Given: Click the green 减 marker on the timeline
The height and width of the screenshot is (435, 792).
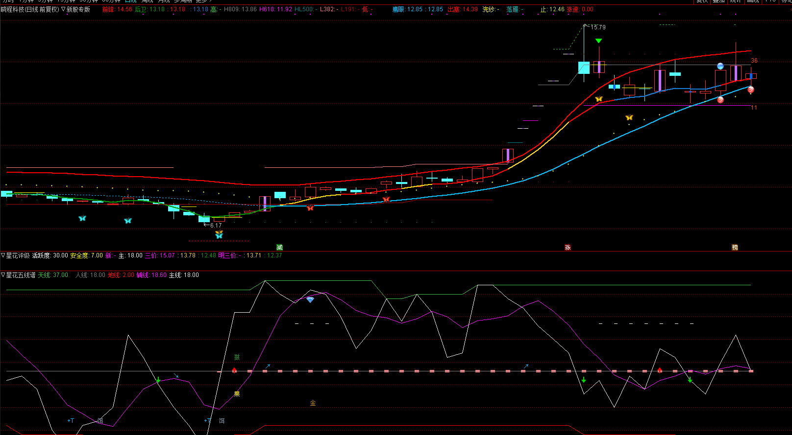Looking at the screenshot, I should coord(279,248).
